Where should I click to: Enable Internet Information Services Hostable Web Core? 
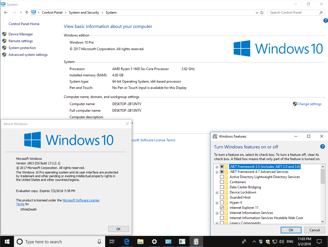coord(222,218)
